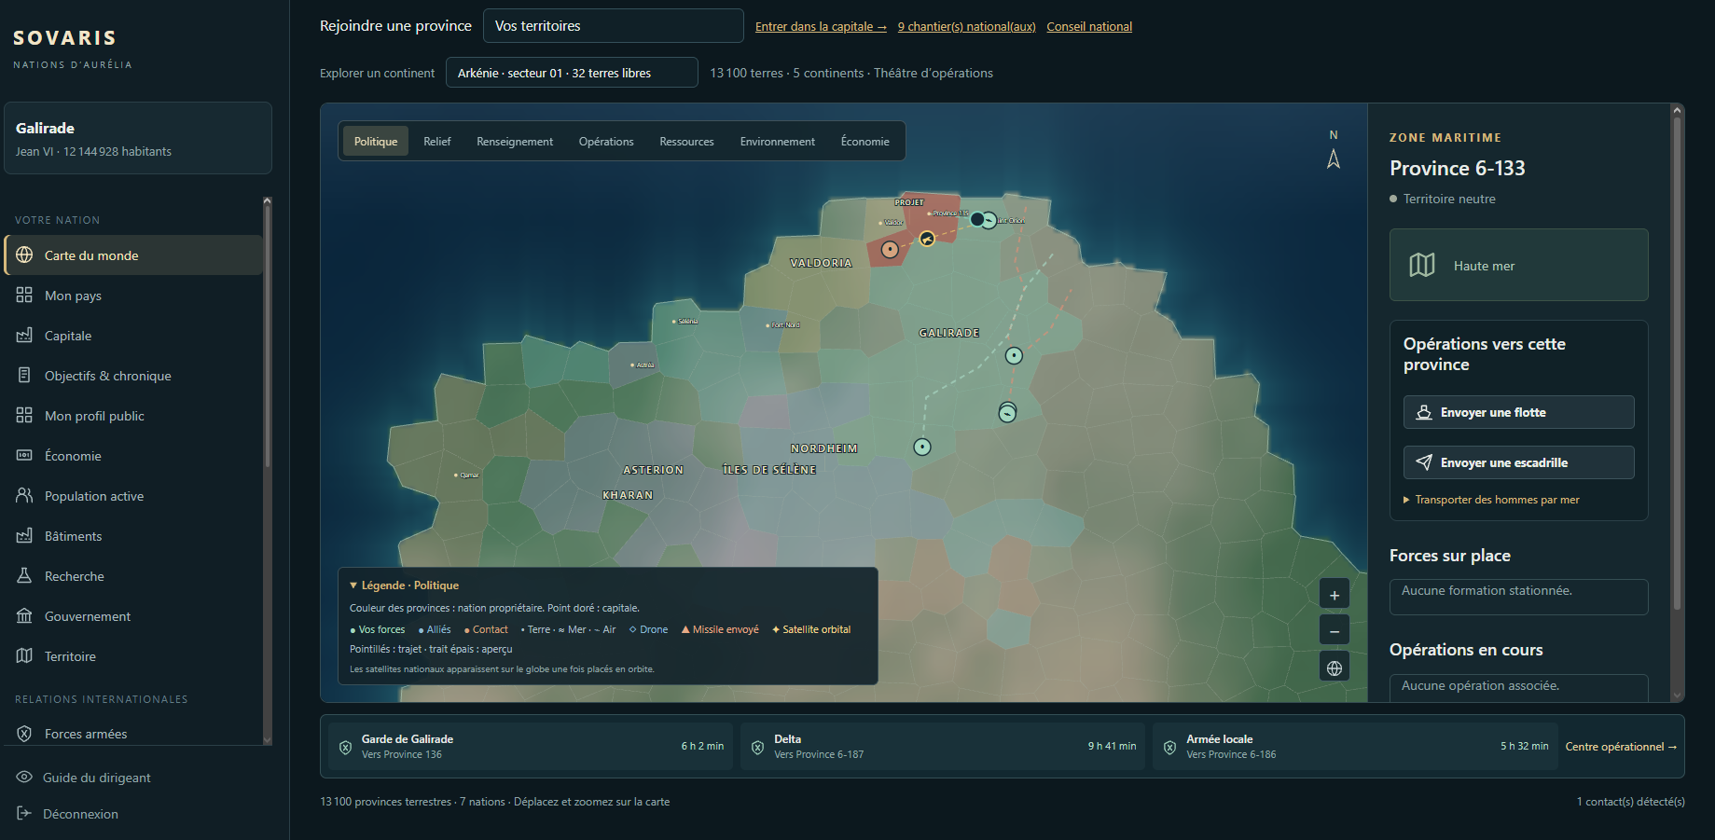Open Carte du monde in sidebar
Image resolution: width=1715 pixels, height=840 pixels.
pos(133,255)
